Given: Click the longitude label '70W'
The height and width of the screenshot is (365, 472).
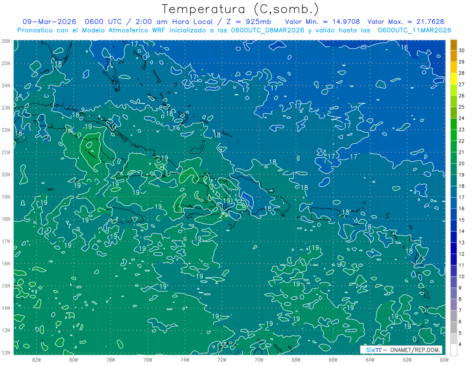Looking at the screenshot, I should pos(259,359).
